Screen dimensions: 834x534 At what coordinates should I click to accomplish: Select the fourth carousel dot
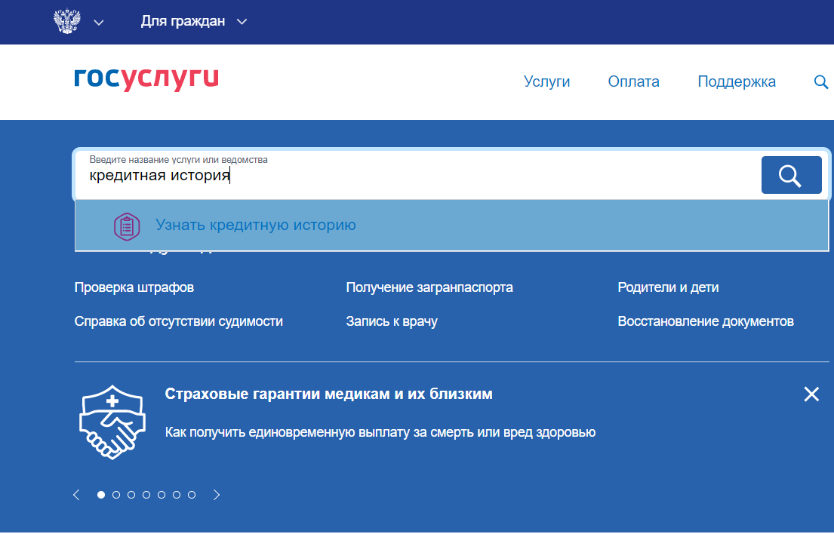click(x=146, y=495)
